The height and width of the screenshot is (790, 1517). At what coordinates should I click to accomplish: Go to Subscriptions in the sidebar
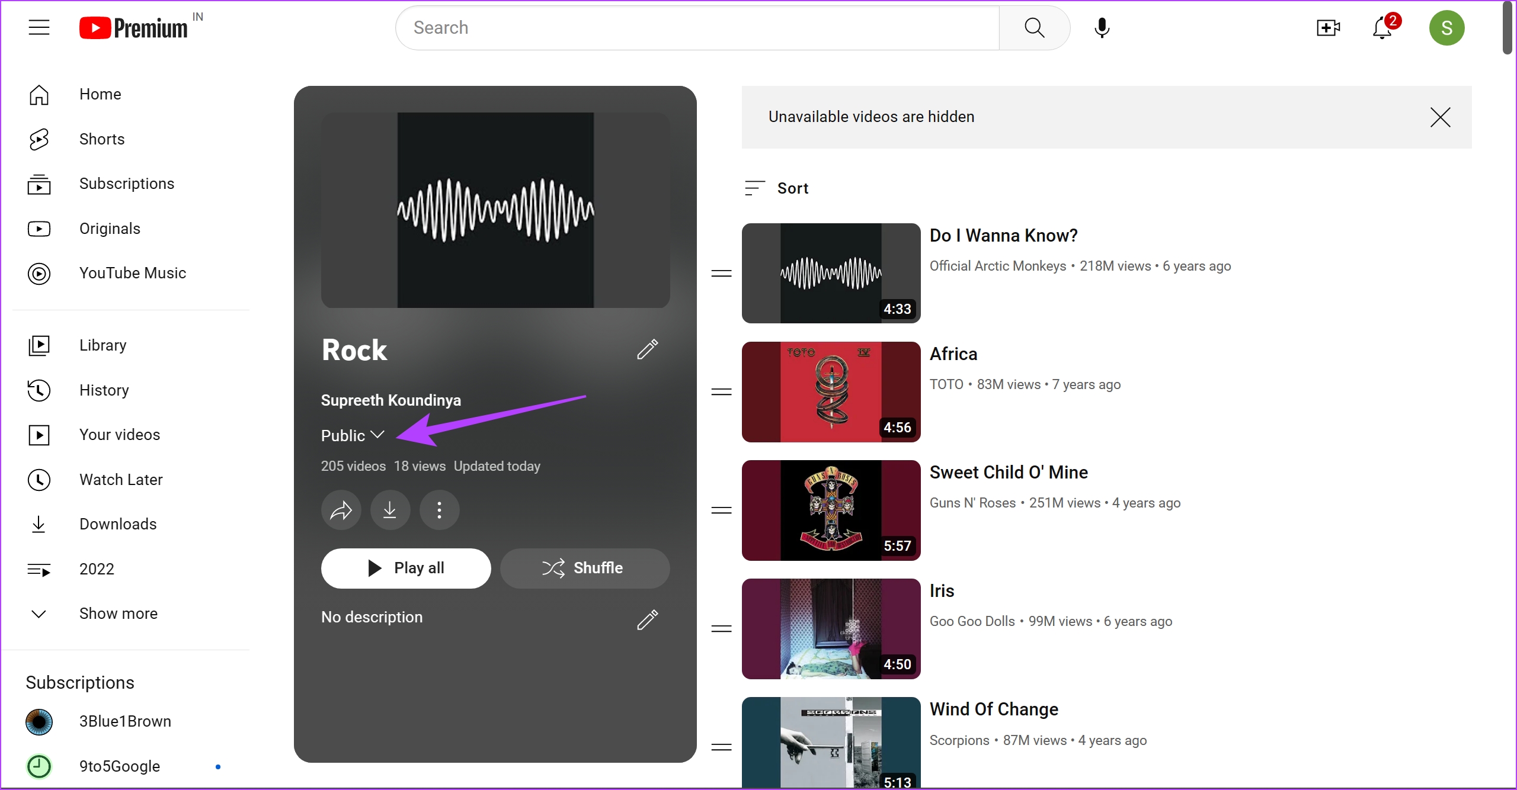[x=126, y=184]
